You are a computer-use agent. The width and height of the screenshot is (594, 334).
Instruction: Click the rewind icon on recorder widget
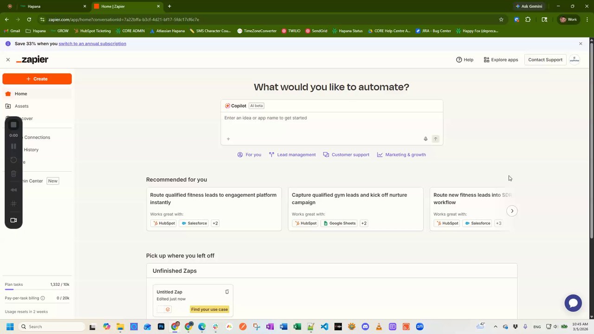[x=13, y=190]
